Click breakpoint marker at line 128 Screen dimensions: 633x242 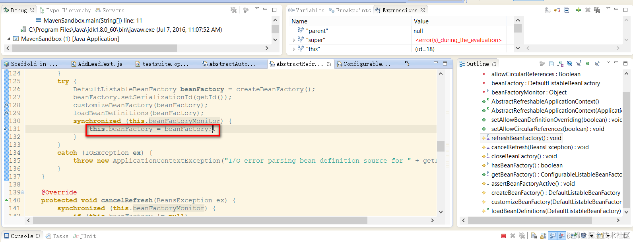tap(6, 105)
